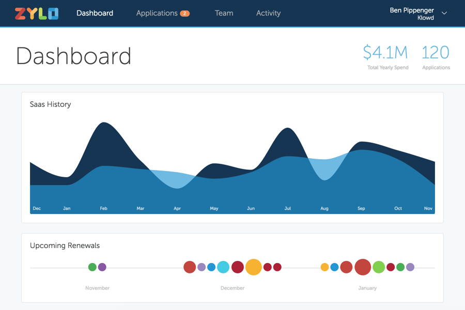Screen dimensions: 465x310
Task: Click the large orange December renewal bubble
Action: click(x=253, y=267)
